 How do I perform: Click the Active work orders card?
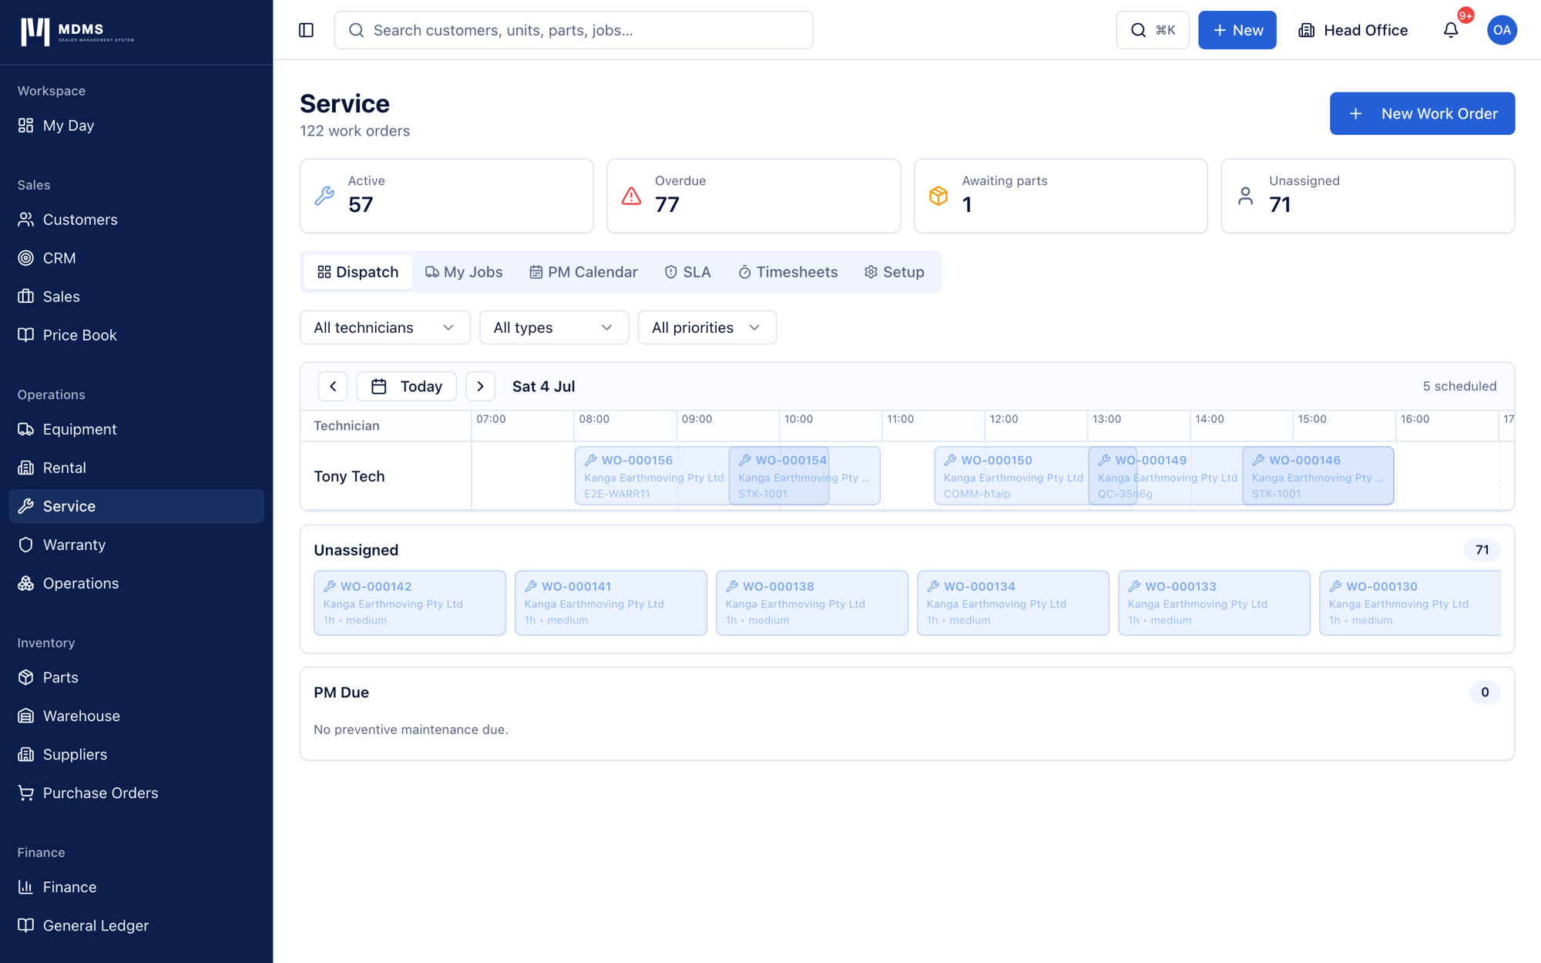[x=447, y=196]
